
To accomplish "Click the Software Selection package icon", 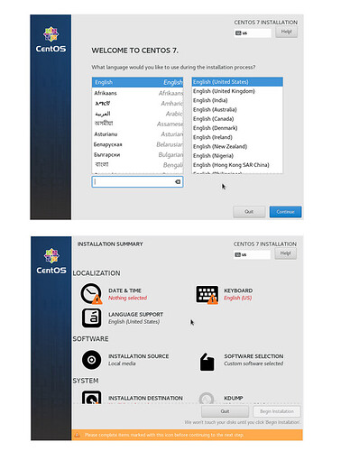I will [207, 362].
